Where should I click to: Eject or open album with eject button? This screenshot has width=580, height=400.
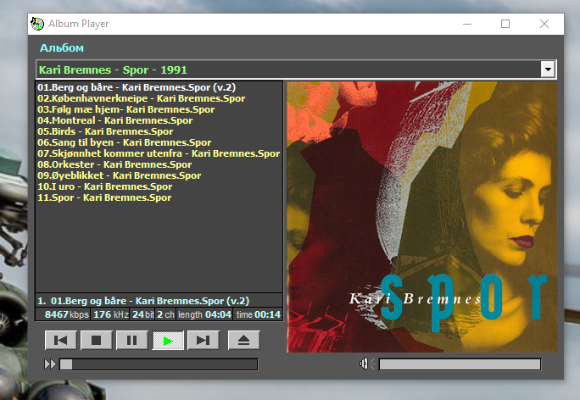tap(243, 340)
